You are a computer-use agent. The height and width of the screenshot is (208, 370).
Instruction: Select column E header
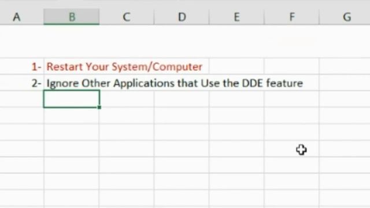[236, 17]
